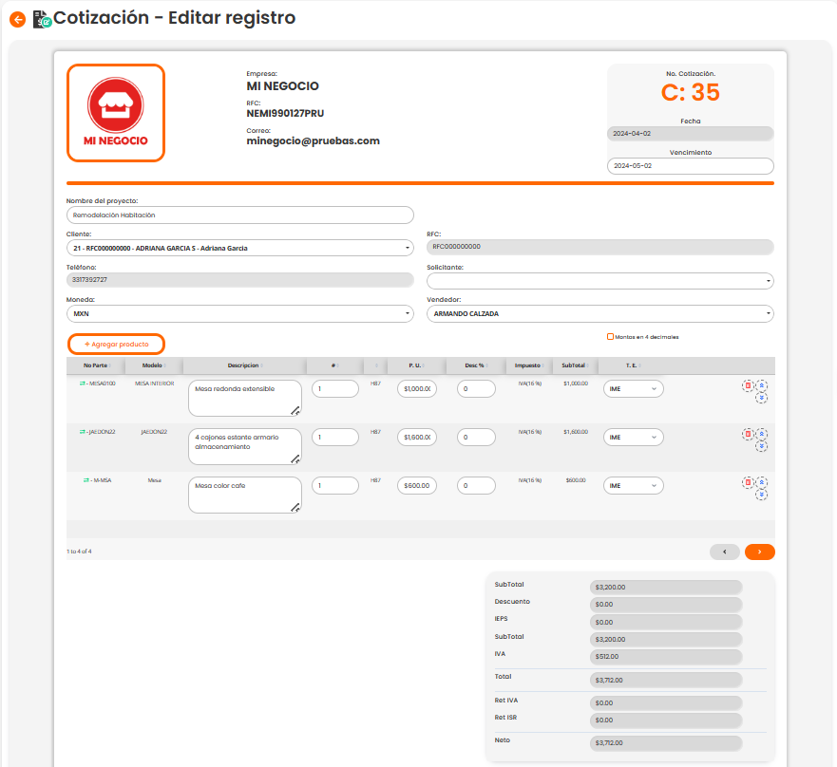Open T.E. dropdown for Mesa color cafe
Viewport: 837px width, 767px height.
[x=633, y=485]
